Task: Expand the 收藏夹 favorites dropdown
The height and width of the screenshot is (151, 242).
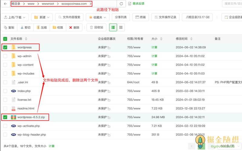Action: [x=97, y=17]
